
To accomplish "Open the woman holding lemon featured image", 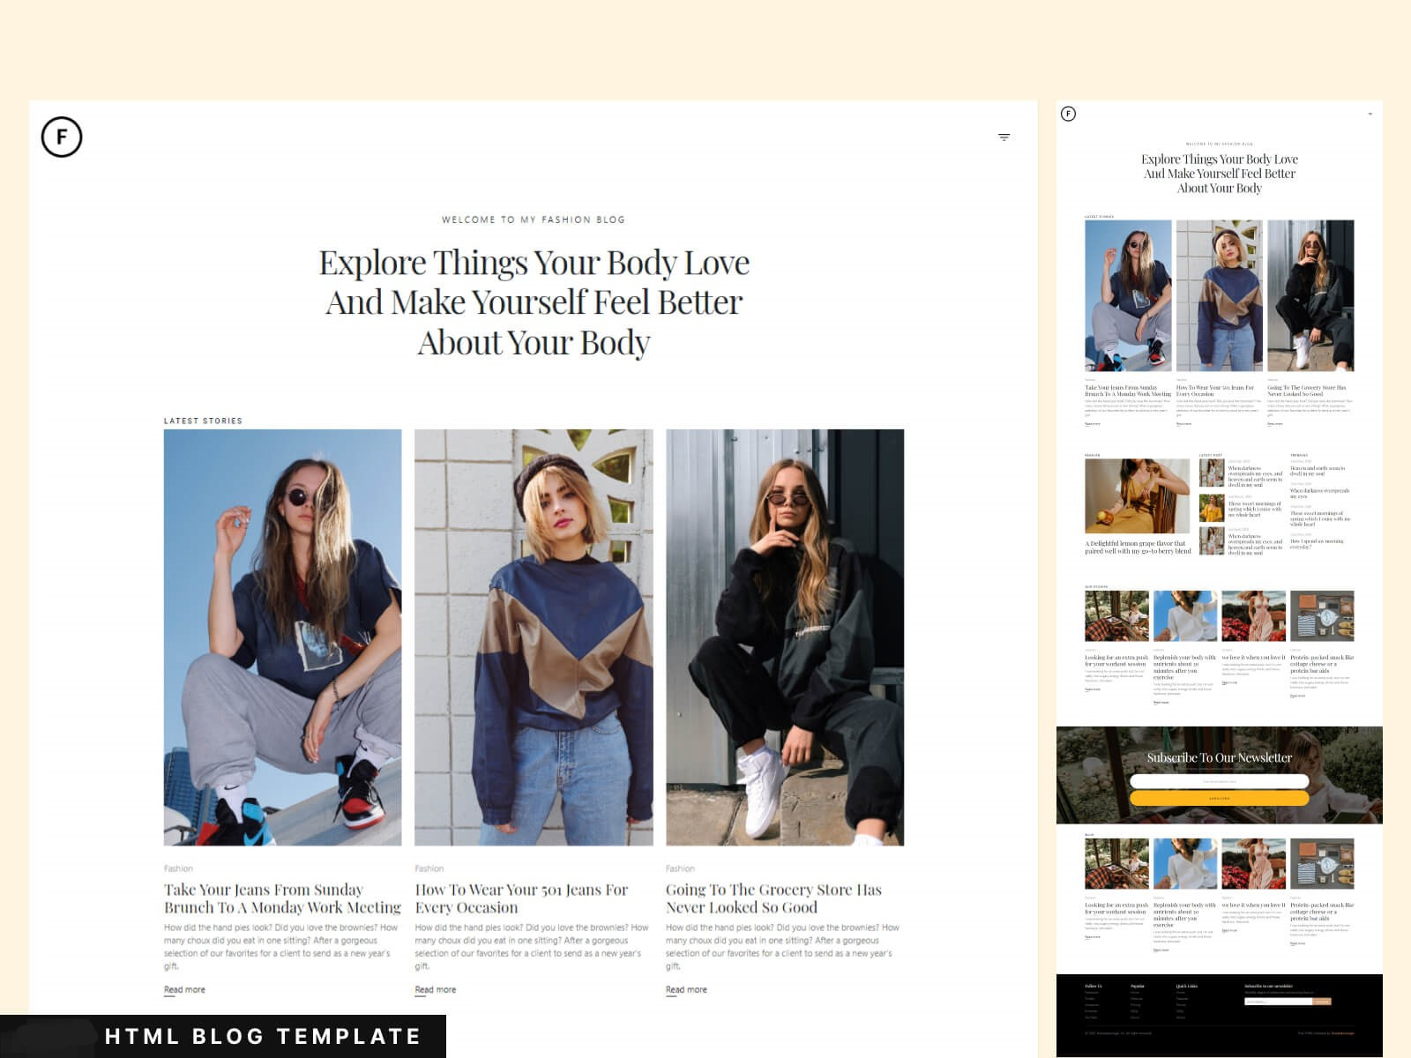I will [x=1137, y=496].
